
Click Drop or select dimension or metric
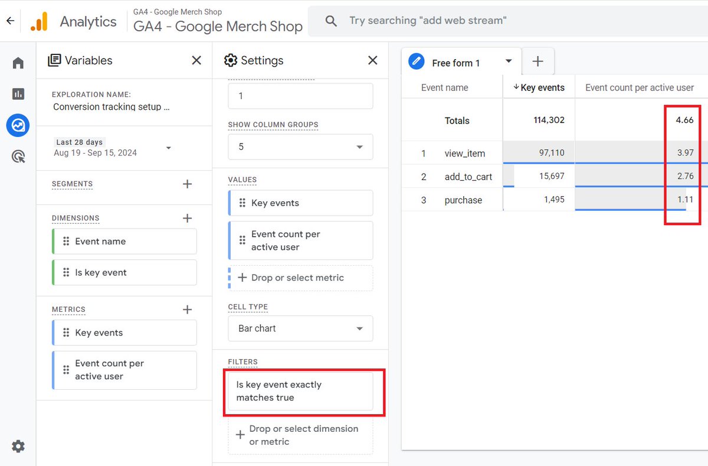[x=300, y=435]
